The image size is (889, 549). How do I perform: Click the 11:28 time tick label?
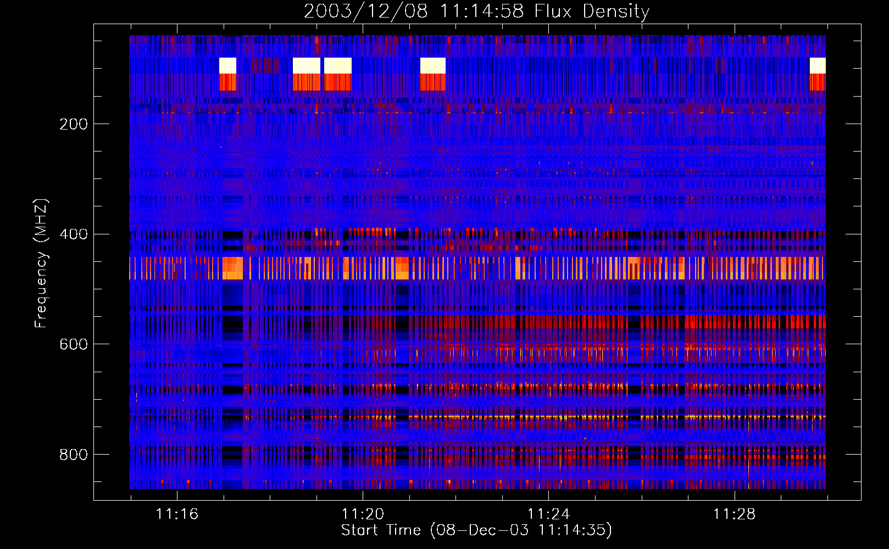click(734, 514)
